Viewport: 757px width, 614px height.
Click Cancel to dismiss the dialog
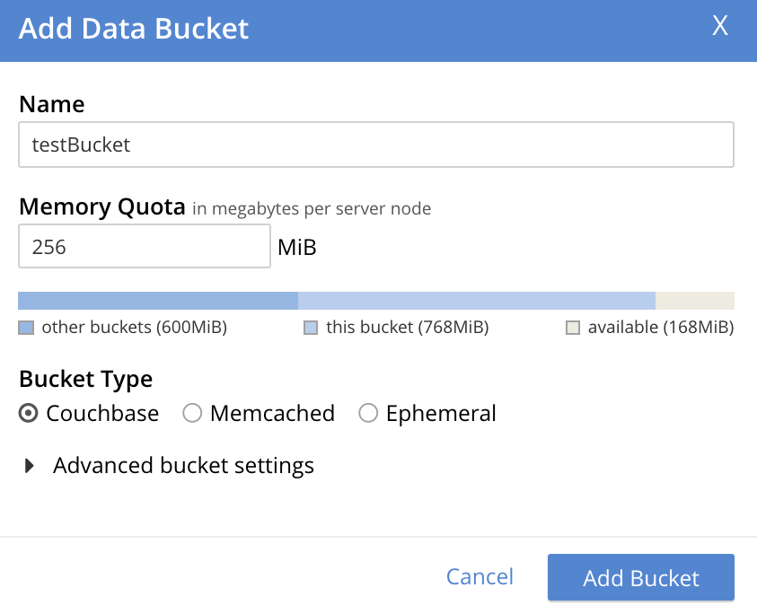coord(480,577)
